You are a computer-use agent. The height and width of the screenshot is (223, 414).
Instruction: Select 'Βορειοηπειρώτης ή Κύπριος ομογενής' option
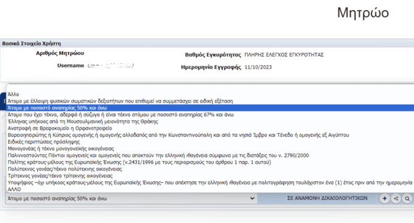click(x=210, y=135)
